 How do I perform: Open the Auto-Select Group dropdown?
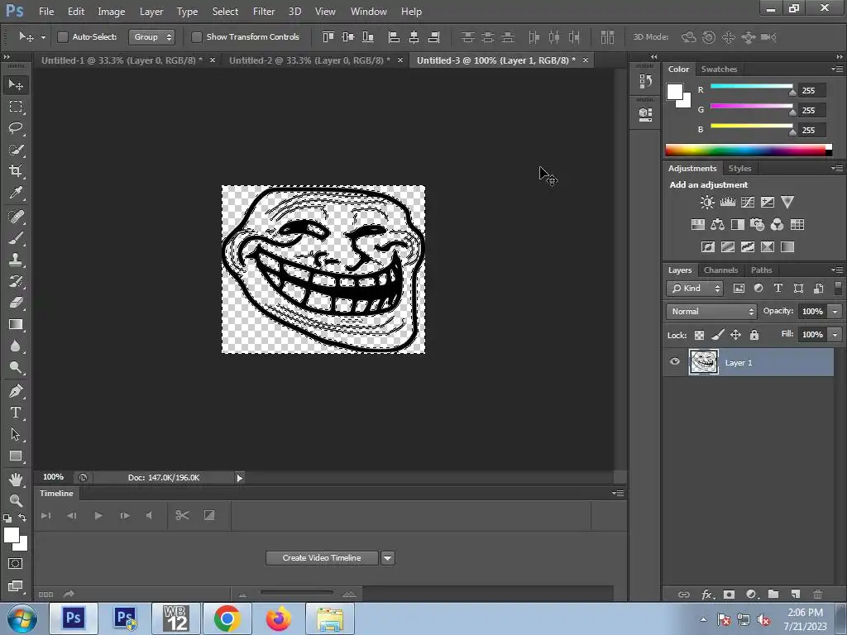pos(151,36)
